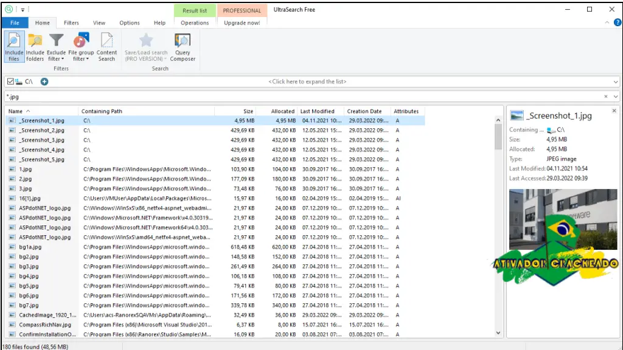Click the vertical scrollbar thumb
The image size is (623, 350).
pyautogui.click(x=498, y=137)
